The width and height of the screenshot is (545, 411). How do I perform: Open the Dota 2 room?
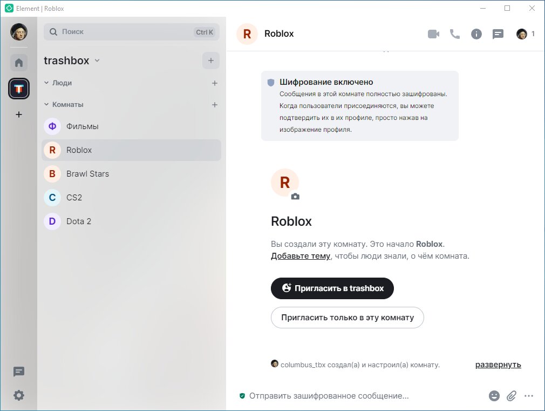point(131,221)
